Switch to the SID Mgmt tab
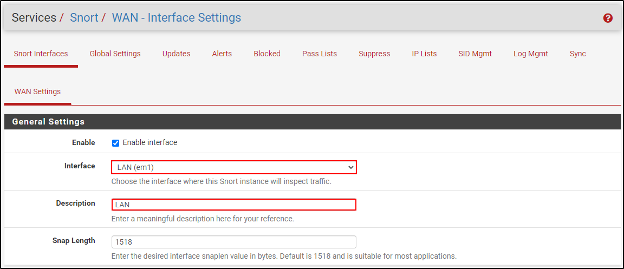Viewport: 624px width, 269px height. 475,54
